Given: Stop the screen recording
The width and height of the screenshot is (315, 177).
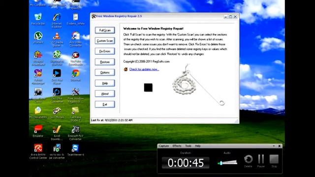Looking at the screenshot, I should coord(274,159).
